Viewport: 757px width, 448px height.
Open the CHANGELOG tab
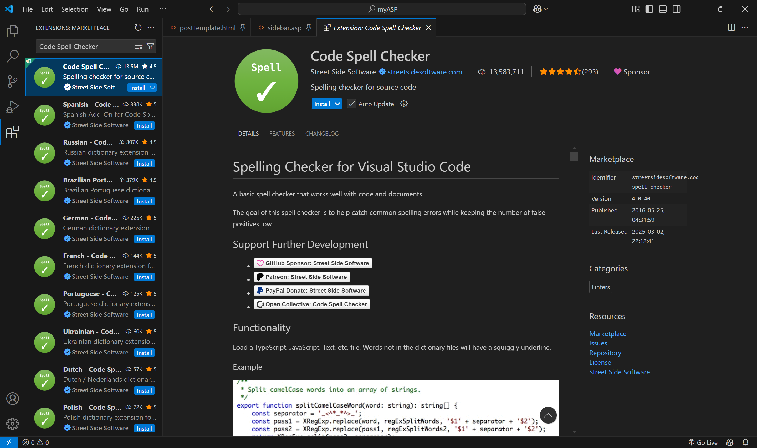click(x=322, y=134)
